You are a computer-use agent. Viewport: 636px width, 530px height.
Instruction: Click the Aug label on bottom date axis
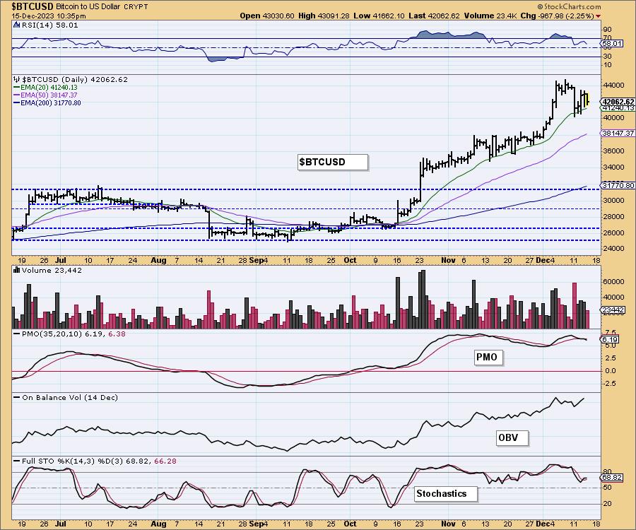[x=158, y=524]
